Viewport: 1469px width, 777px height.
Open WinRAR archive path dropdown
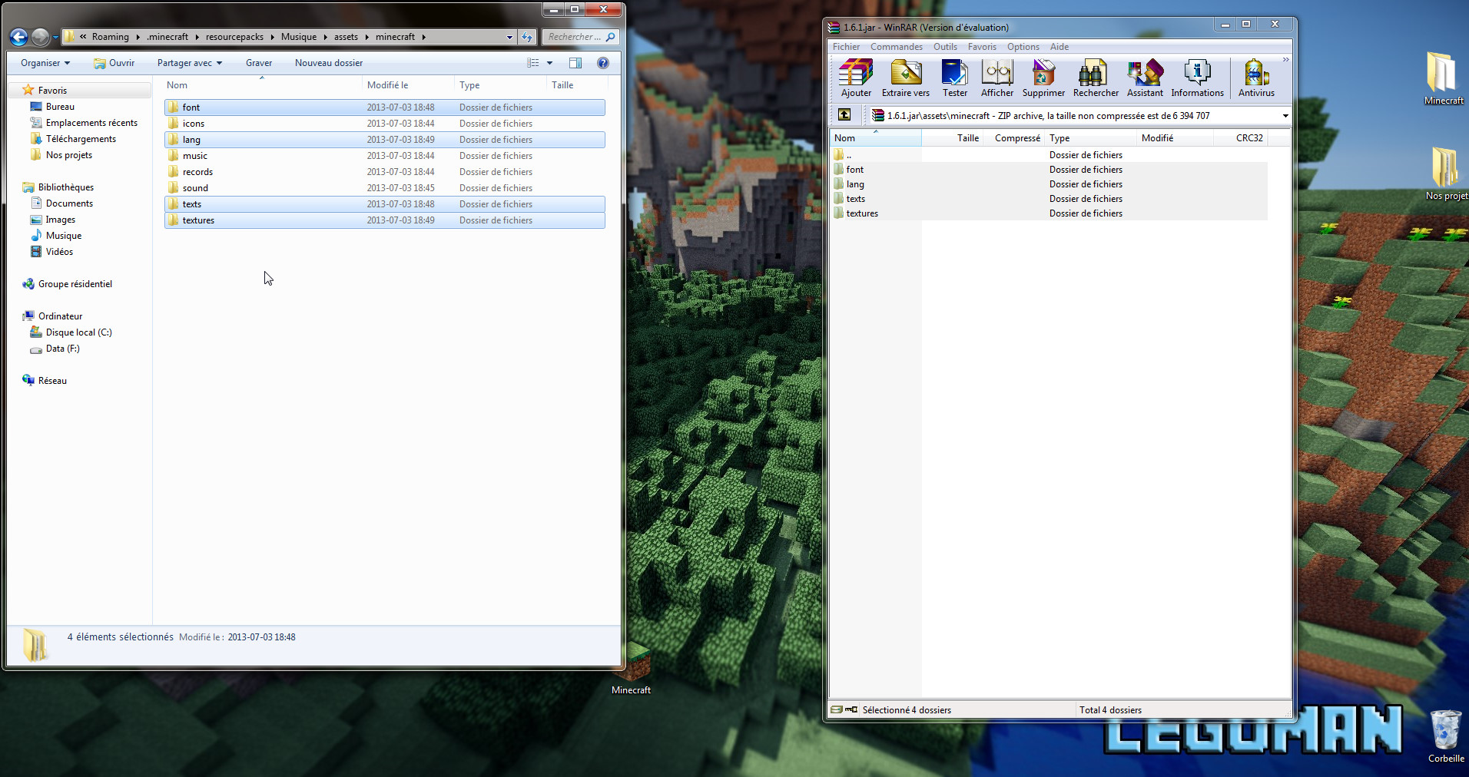tap(1285, 116)
